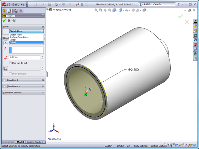Click the greyed-out Draft outward checkbox

pos(10,74)
